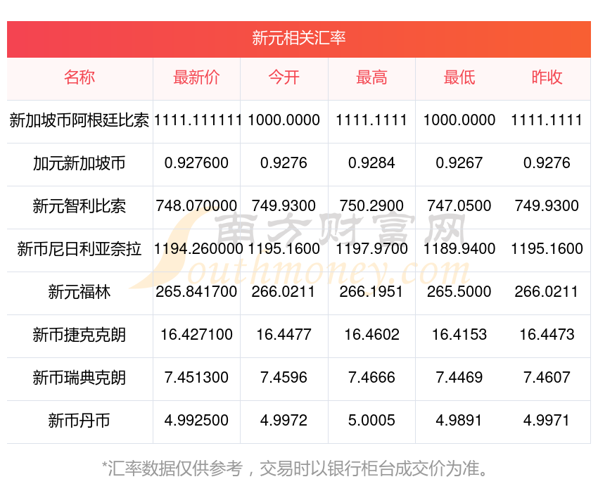The height and width of the screenshot is (491, 598).
Task: Click the 1189.9400 low value
Action: pyautogui.click(x=459, y=249)
